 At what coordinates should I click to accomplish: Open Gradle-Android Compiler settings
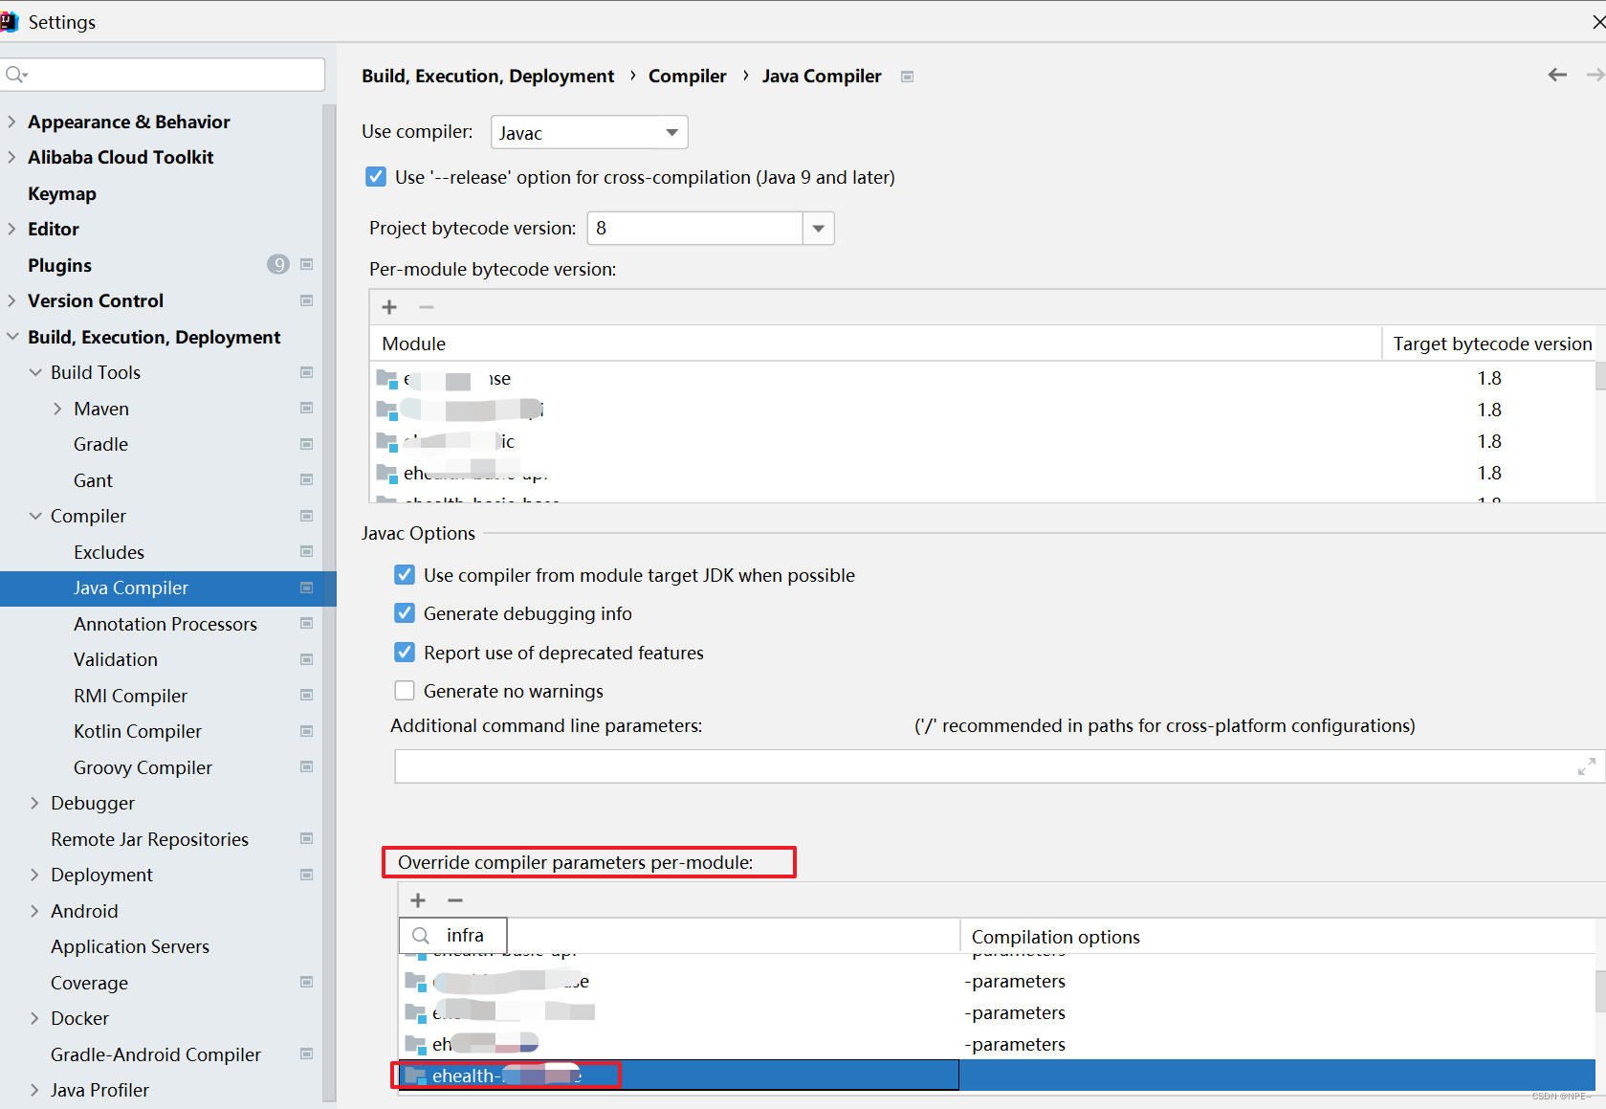click(156, 1054)
